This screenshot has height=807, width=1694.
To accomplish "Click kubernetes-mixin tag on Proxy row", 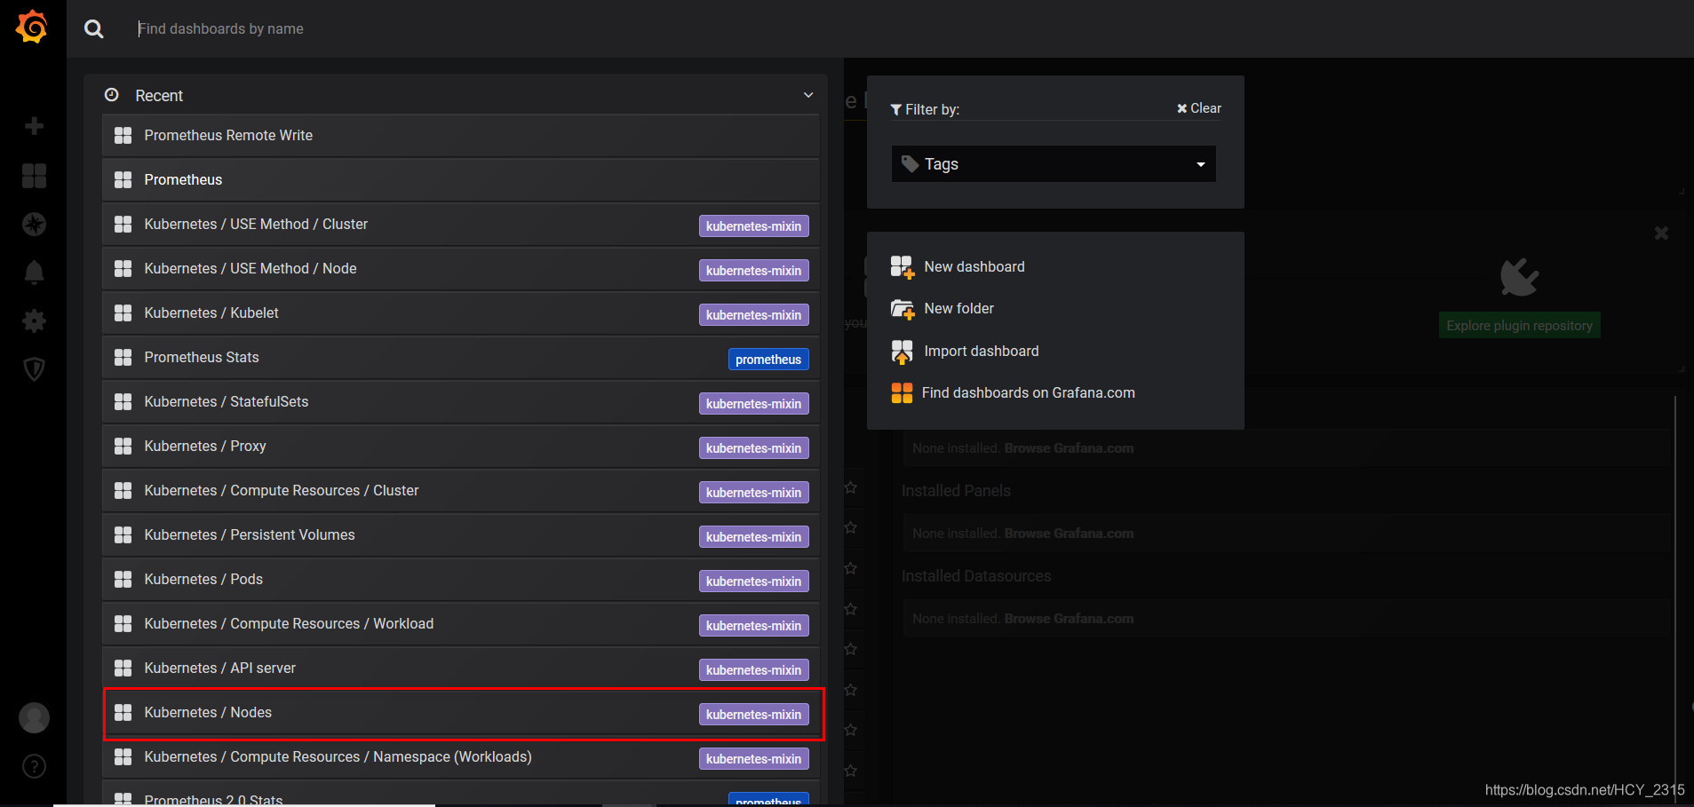I will (753, 448).
